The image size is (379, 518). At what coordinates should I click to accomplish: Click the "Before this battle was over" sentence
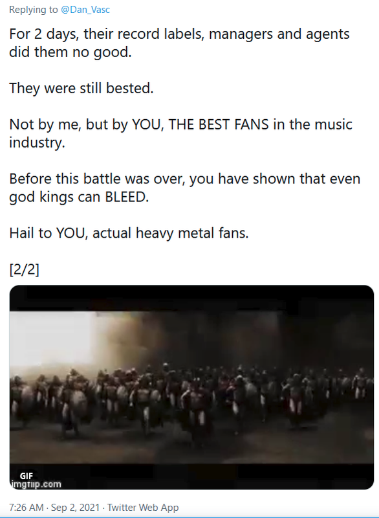click(x=185, y=188)
